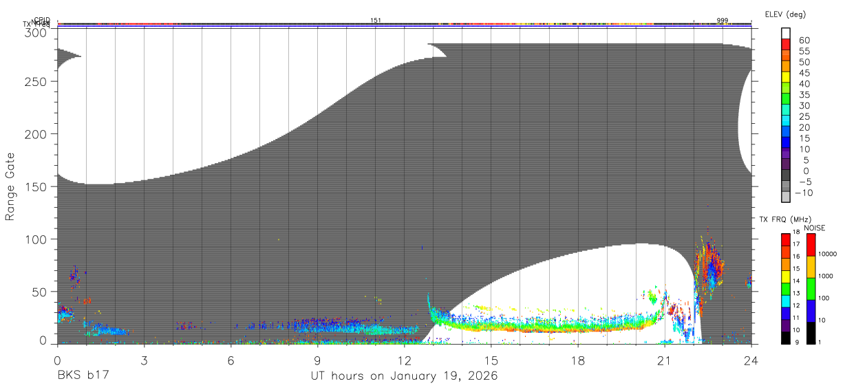Select the purple swatch in the TX FRQ bar
845x390 pixels.
pyautogui.click(x=786, y=327)
